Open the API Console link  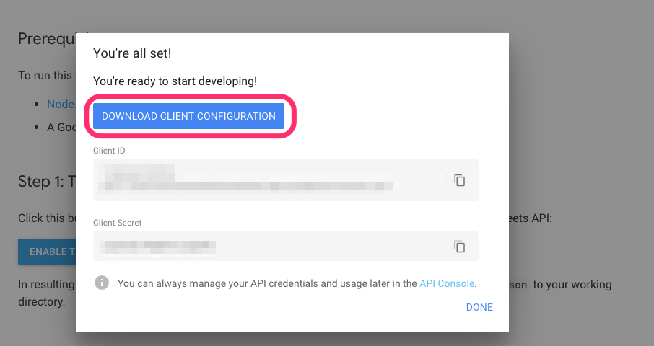click(x=447, y=283)
